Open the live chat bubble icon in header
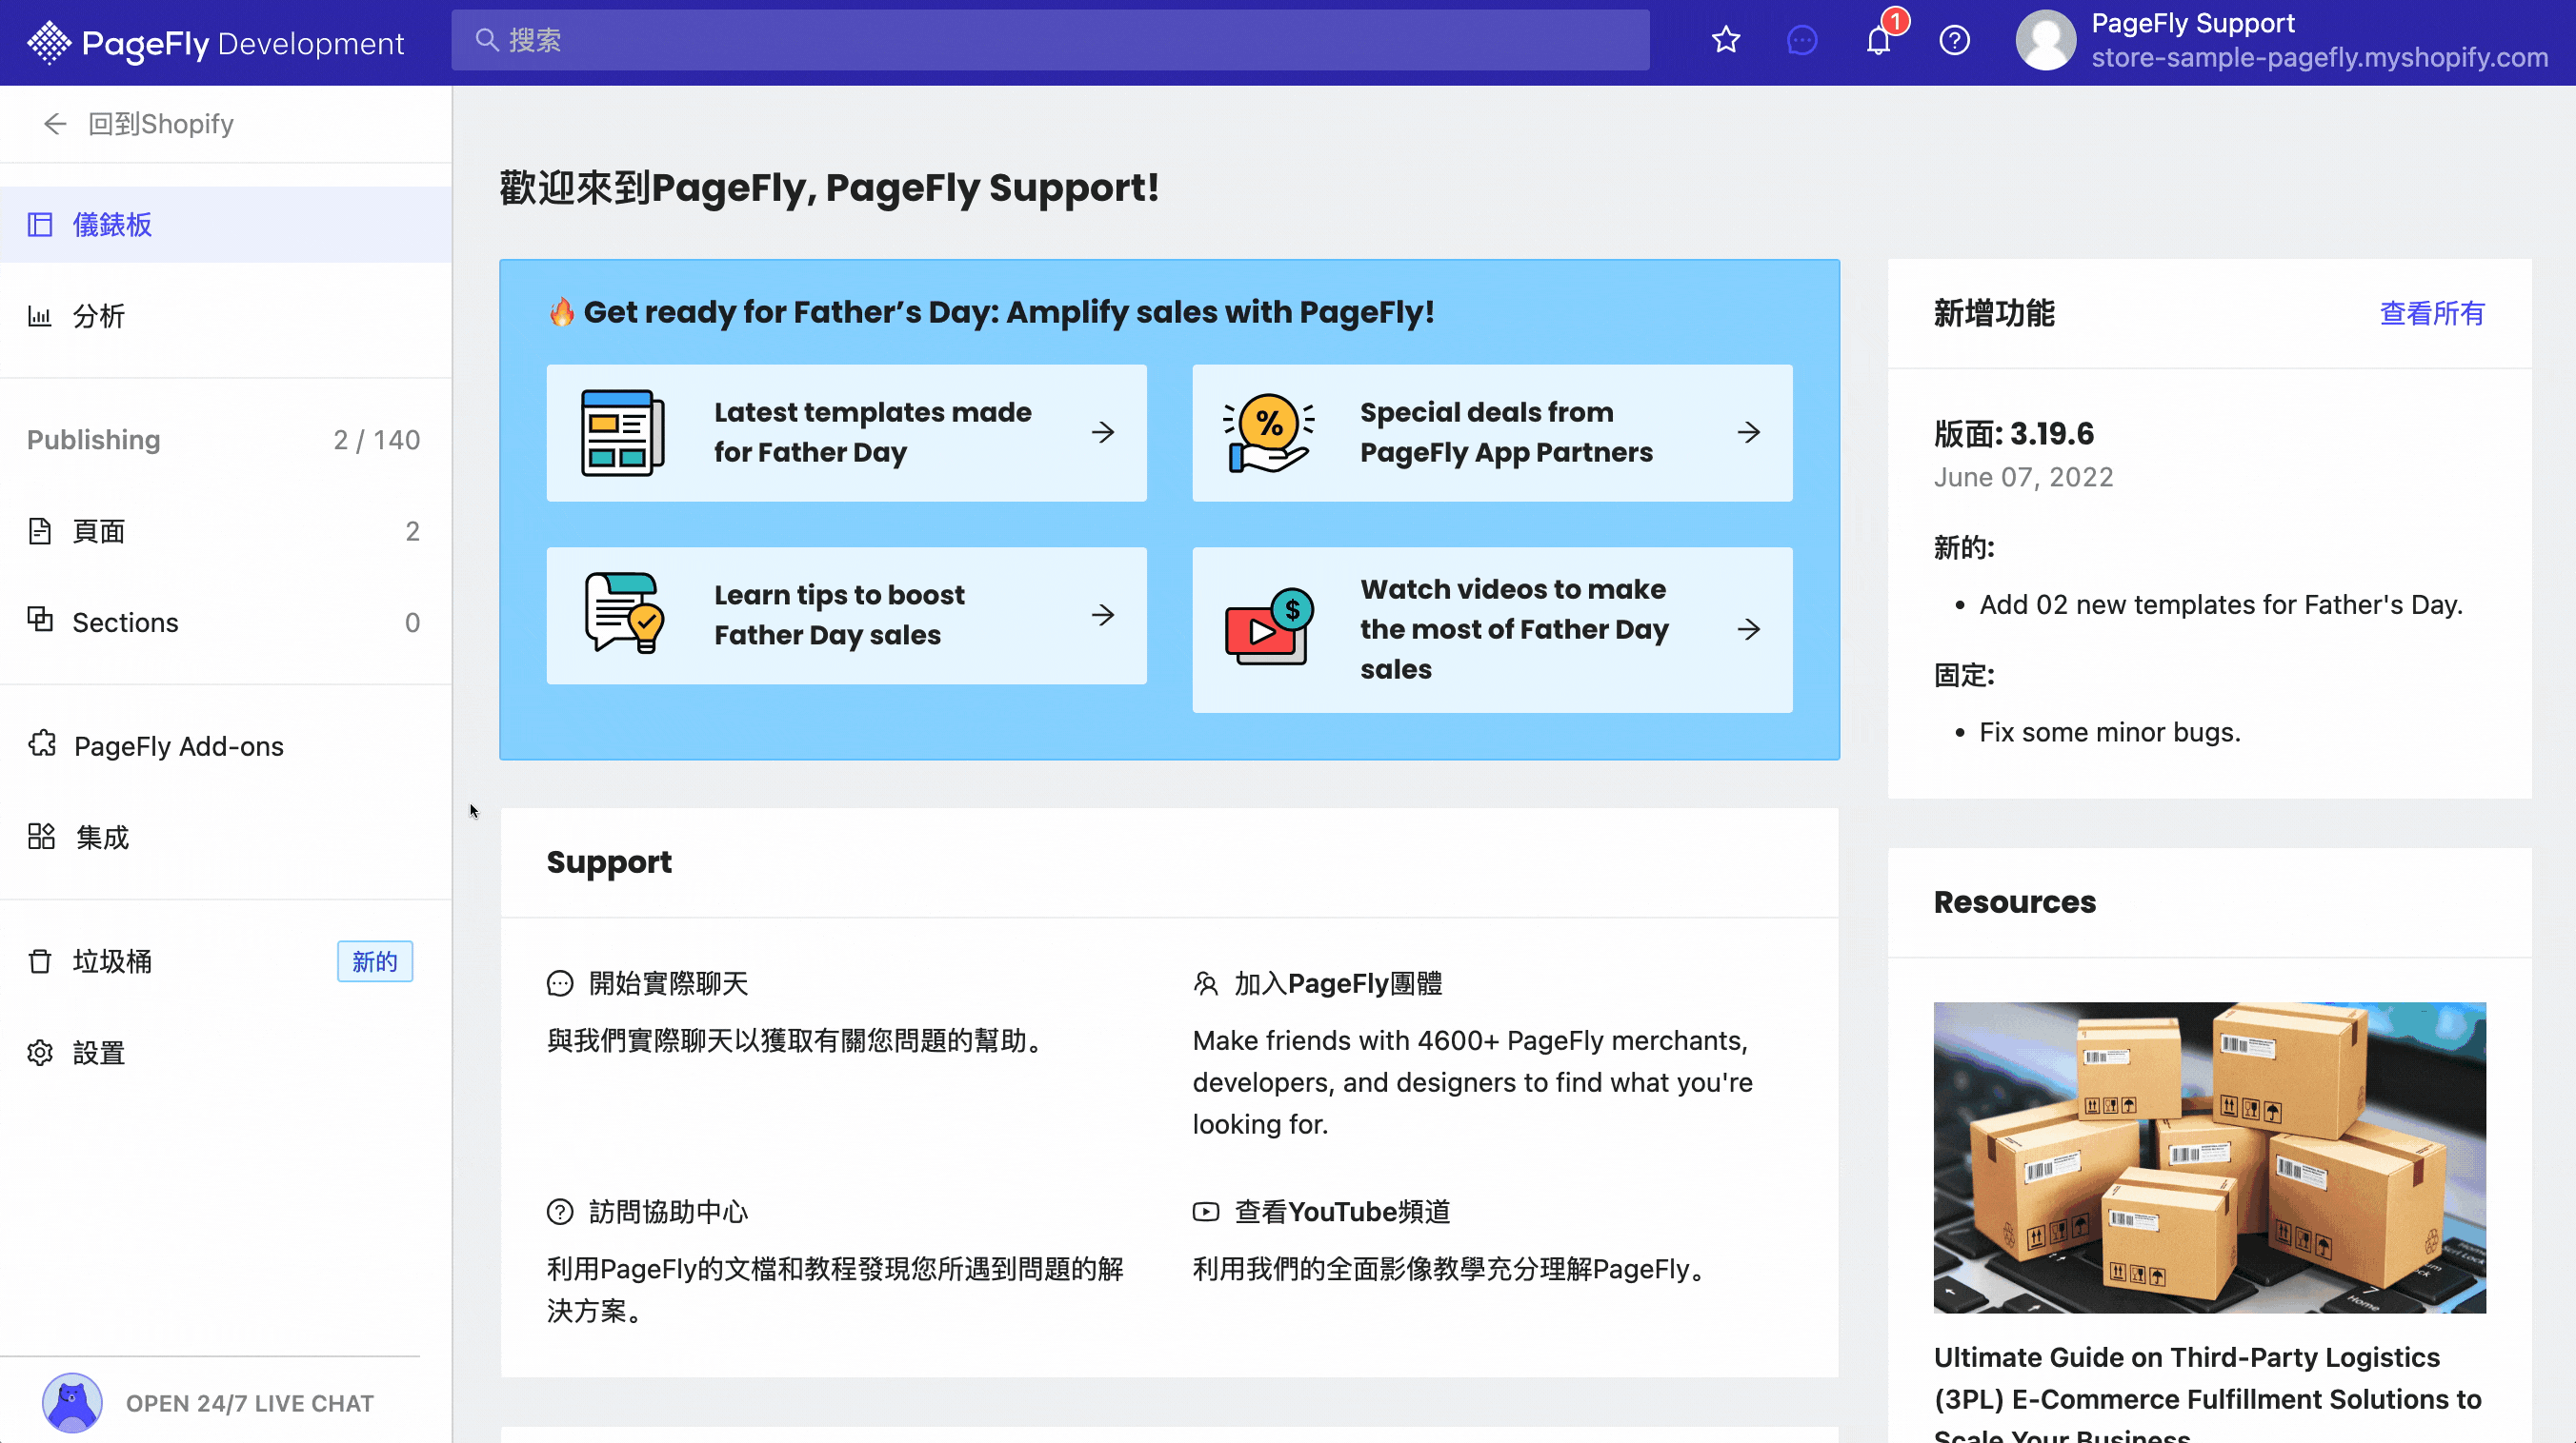2576x1443 pixels. pos(1802,40)
